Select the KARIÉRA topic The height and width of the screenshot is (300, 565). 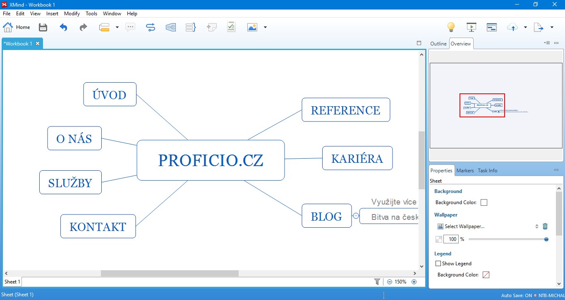click(x=357, y=158)
